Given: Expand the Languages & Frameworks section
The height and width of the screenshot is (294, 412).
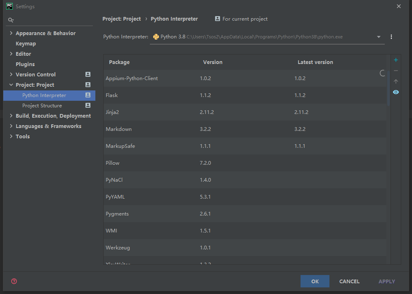Looking at the screenshot, I should (11, 126).
